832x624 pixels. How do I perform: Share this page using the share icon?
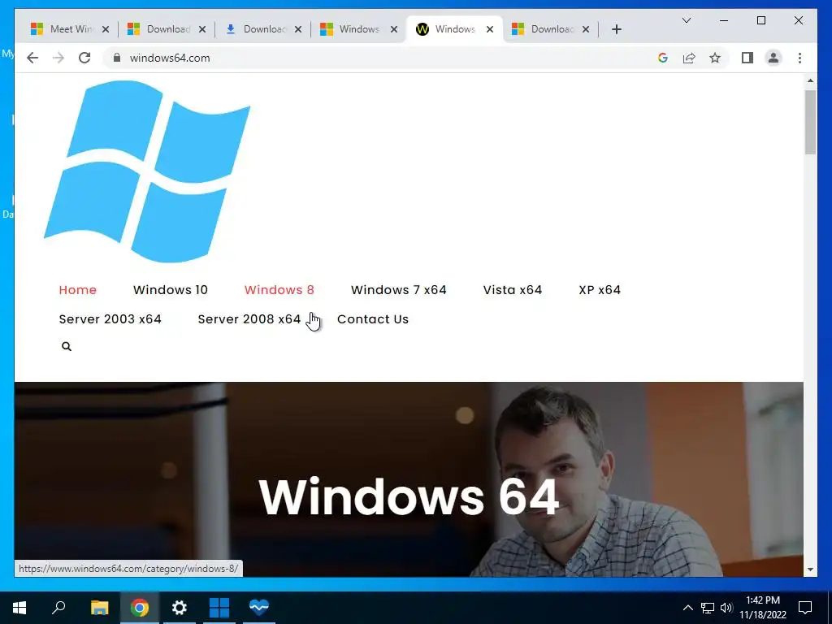tap(689, 58)
